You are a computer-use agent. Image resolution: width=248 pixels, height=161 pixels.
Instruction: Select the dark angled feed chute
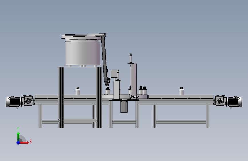tap(105, 62)
